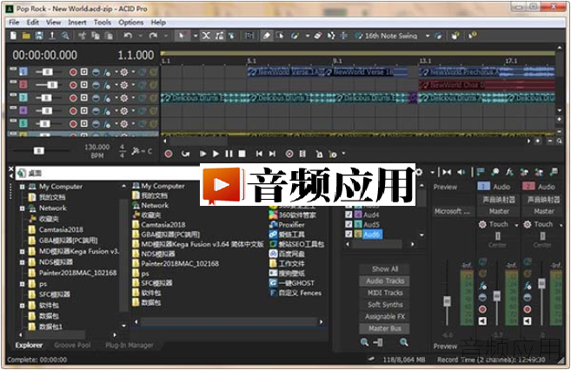
Task: Click the mixer toolbar FX icon
Action: click(x=509, y=173)
